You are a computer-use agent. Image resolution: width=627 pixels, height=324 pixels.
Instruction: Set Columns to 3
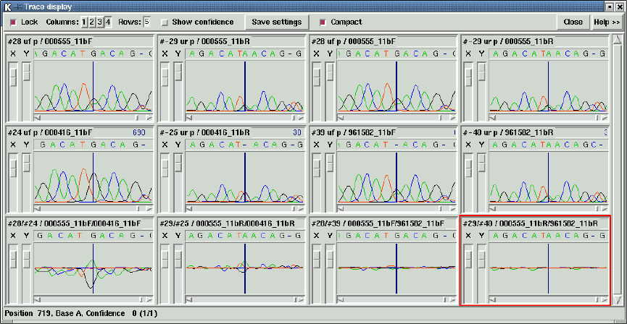(100, 22)
